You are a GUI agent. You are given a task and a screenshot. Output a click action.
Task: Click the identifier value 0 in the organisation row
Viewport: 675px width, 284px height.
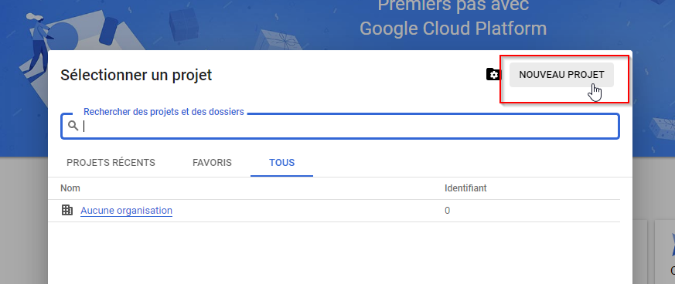tap(447, 211)
